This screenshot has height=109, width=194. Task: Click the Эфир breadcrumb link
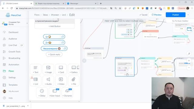(x=45, y=15)
